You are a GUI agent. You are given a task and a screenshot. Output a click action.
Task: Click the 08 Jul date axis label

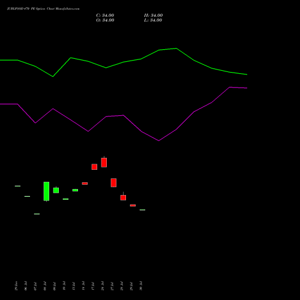pos(45,286)
